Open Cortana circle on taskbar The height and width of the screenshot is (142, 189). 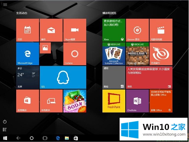(x=32, y=138)
